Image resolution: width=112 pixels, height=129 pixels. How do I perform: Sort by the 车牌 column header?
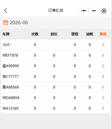coord(6,34)
